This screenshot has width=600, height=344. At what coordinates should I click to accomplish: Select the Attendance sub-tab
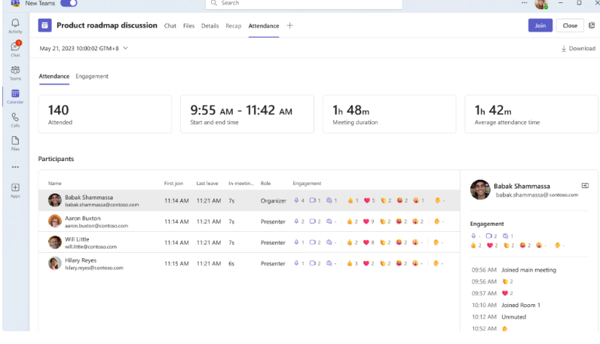tap(54, 76)
